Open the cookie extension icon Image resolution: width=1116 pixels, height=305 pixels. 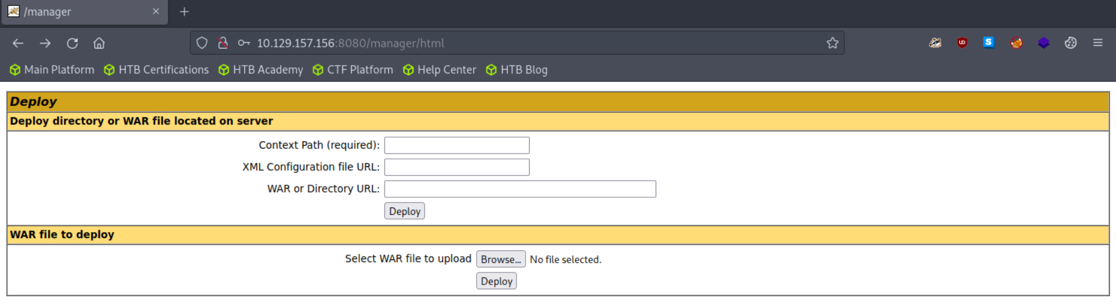[1071, 43]
